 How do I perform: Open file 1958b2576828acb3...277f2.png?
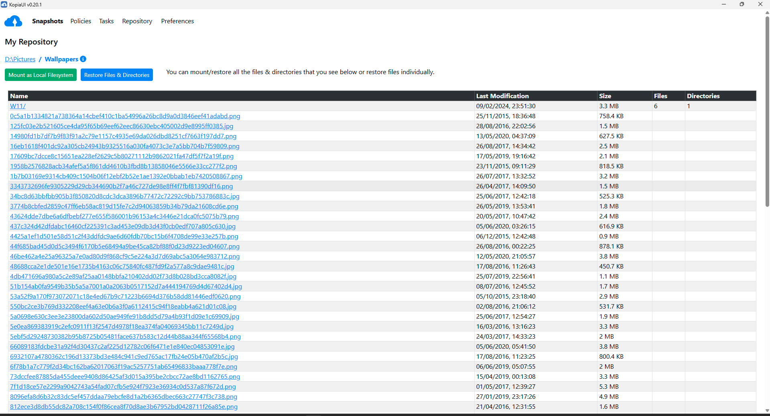point(124,166)
